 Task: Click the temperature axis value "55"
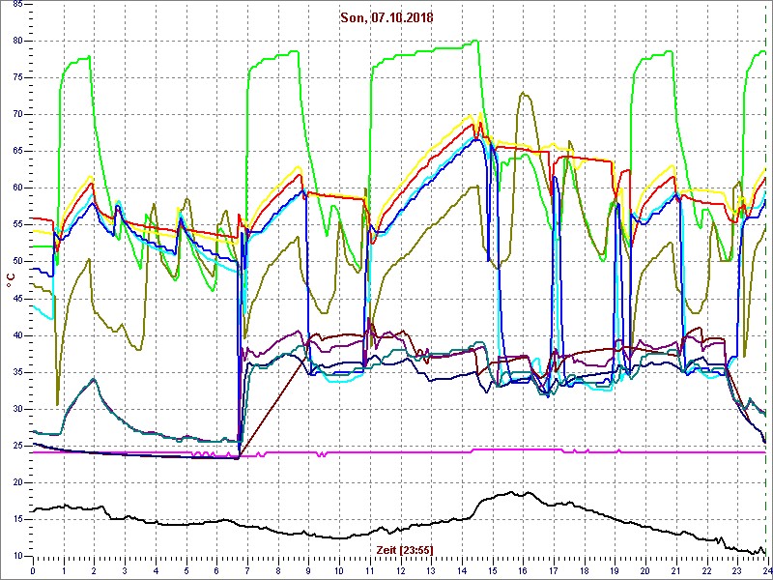16,225
